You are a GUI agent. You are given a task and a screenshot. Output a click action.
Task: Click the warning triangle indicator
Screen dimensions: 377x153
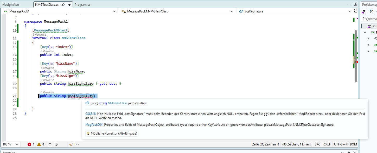pyautogui.click(x=39, y=144)
